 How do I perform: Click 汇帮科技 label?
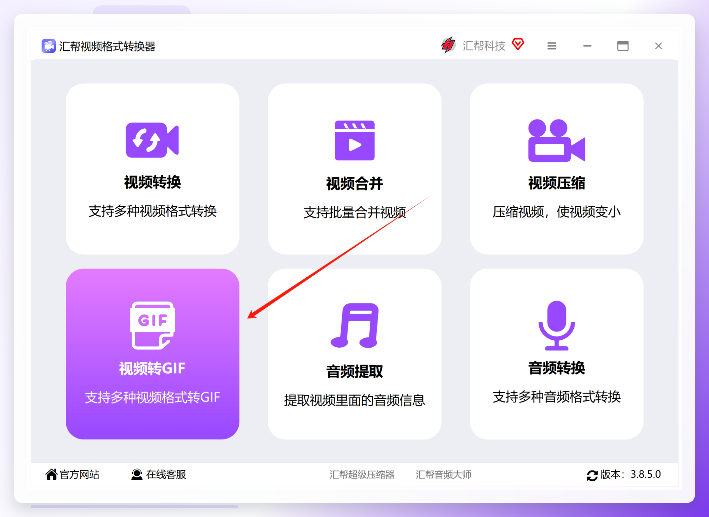coord(484,46)
